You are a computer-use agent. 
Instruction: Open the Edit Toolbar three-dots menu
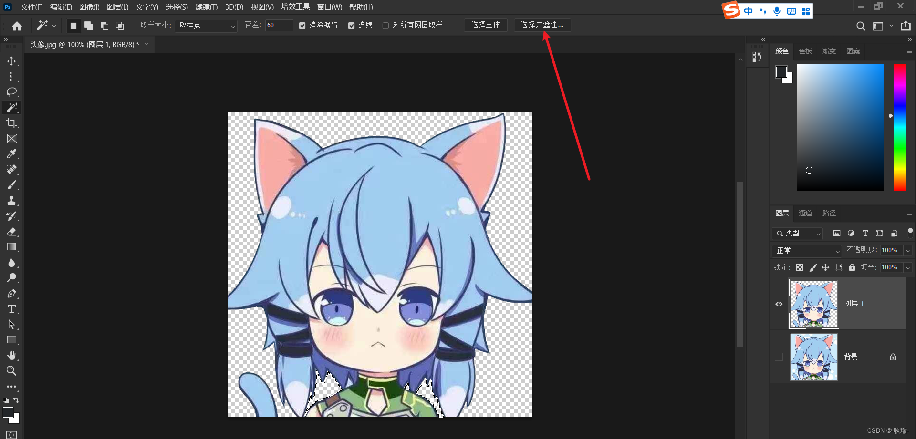[x=11, y=387]
